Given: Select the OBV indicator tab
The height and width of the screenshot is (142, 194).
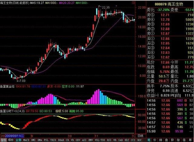Looking at the screenshot, I should click(78, 140).
